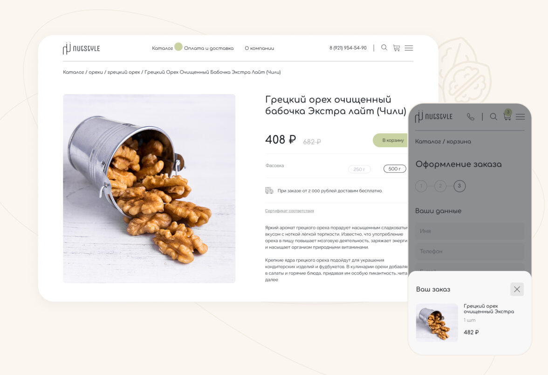Open the Каталог menu item
Viewport: 548px width, 375px height.
click(162, 48)
